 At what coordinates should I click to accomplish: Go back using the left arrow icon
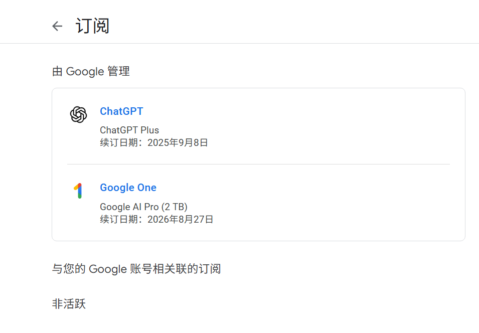pyautogui.click(x=57, y=26)
